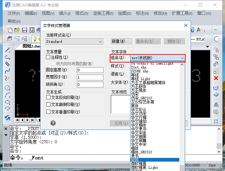Open the 编辑(E) menu

click(31, 14)
